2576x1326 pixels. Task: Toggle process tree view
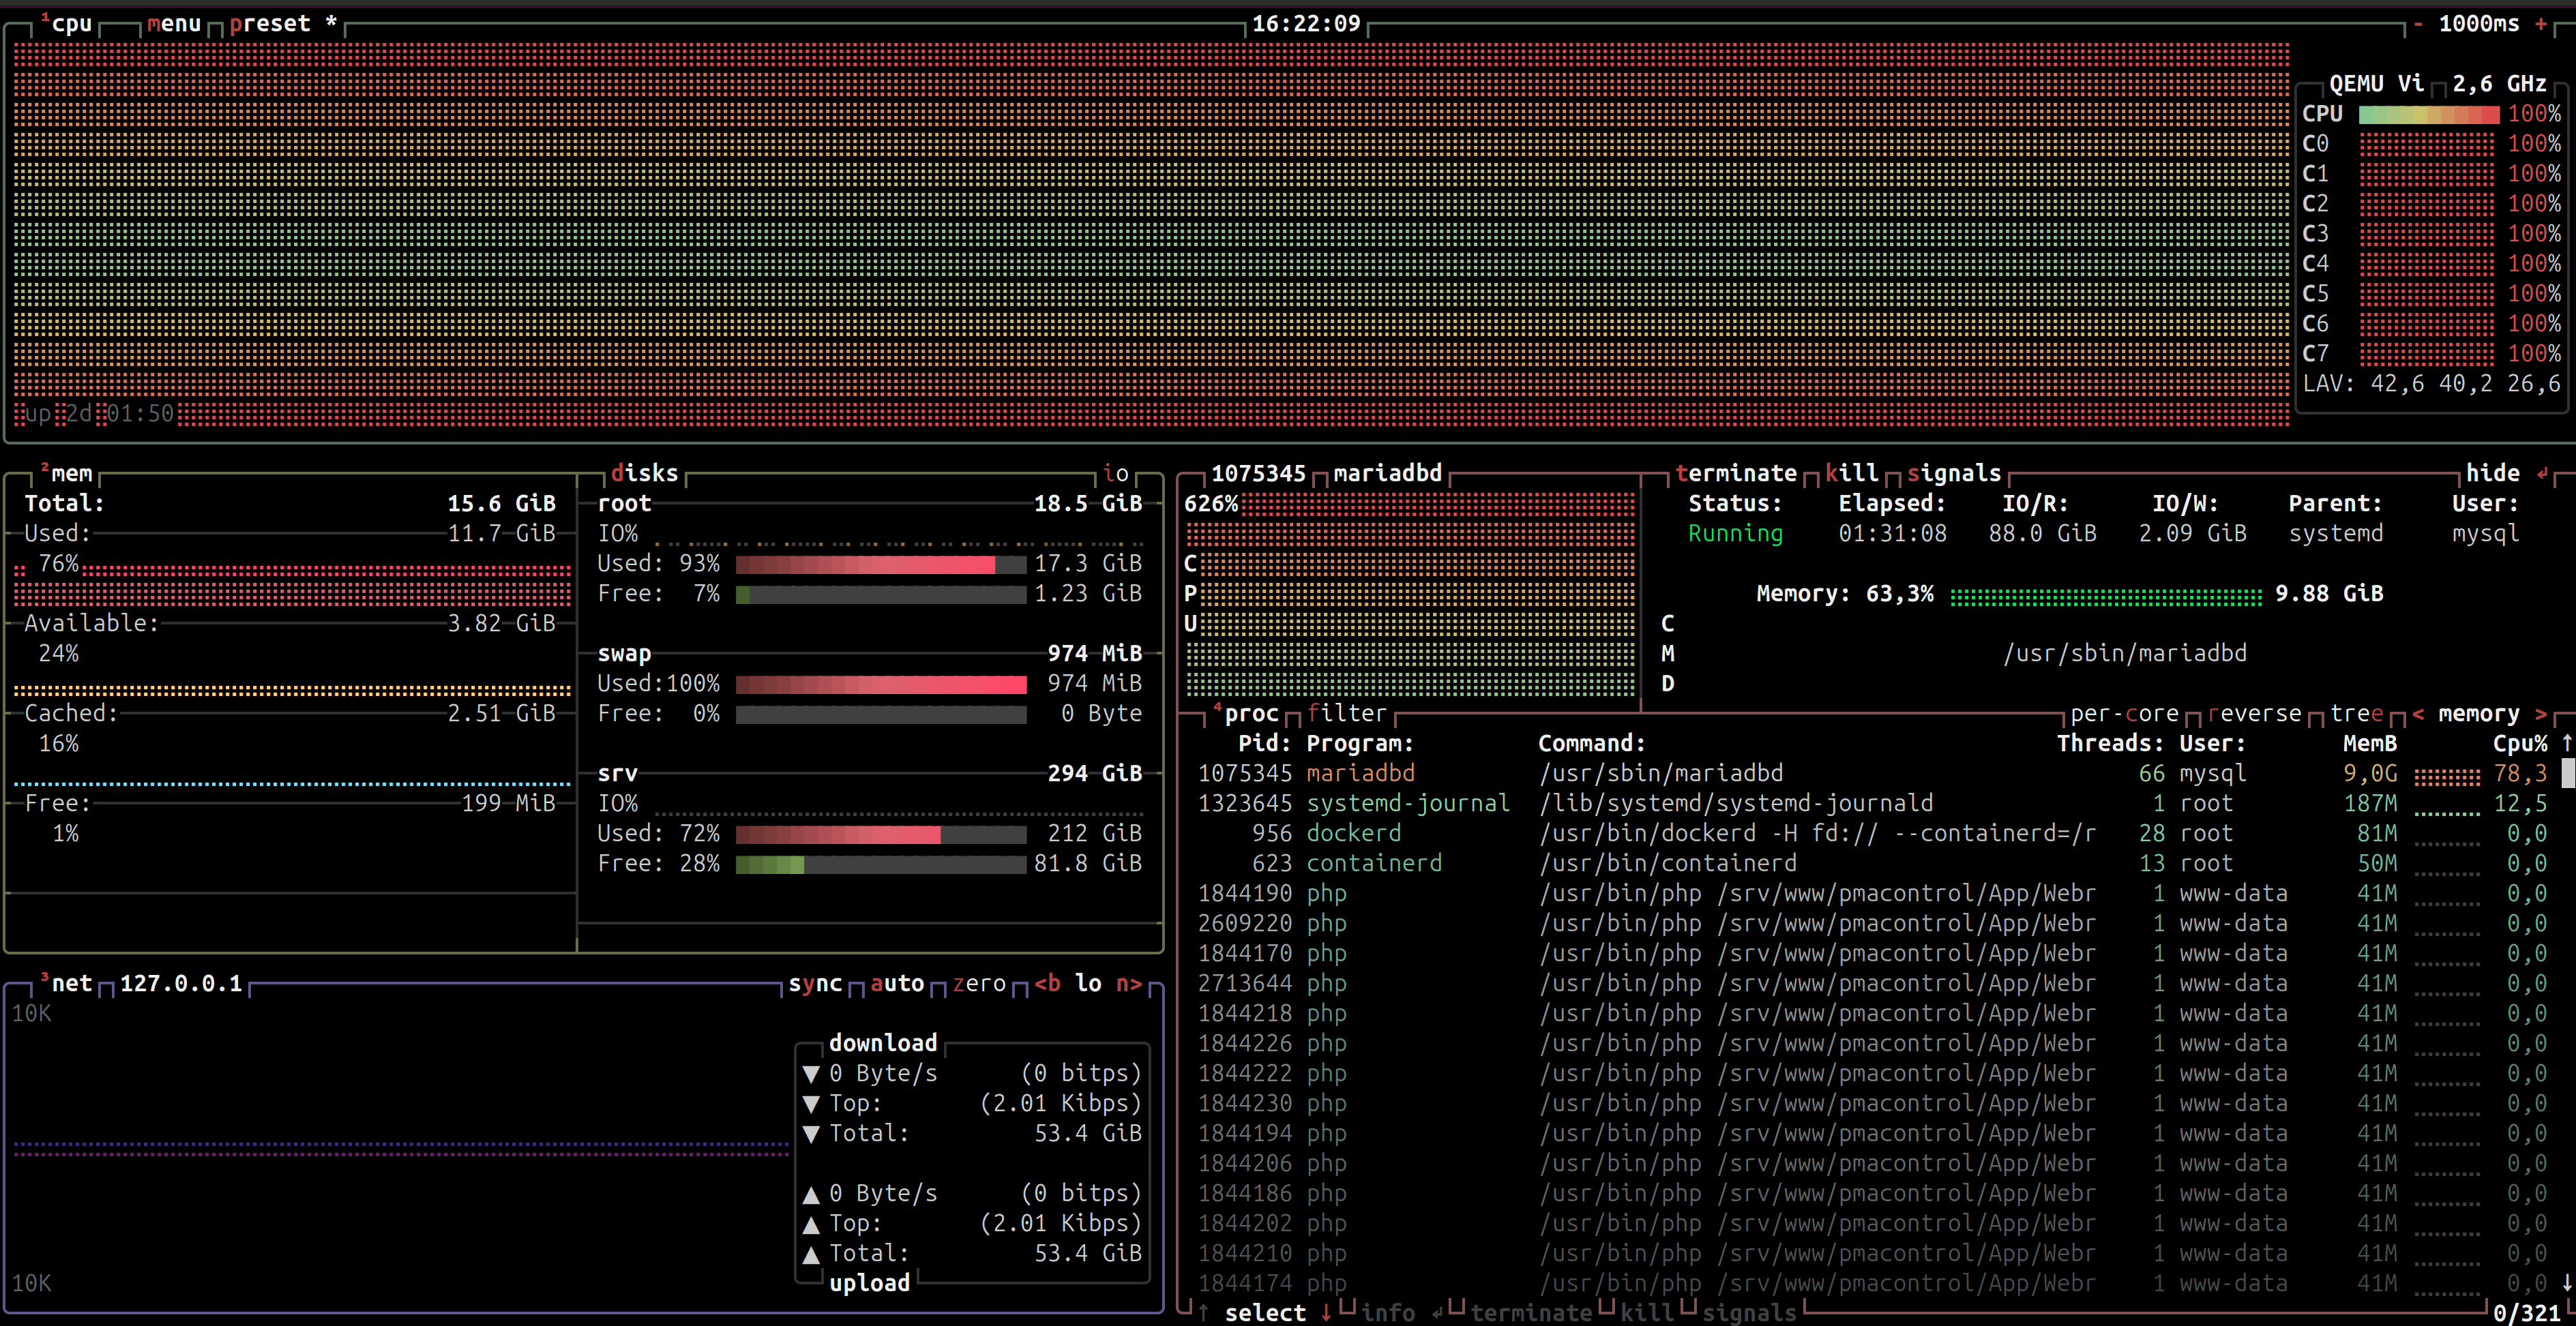[2356, 714]
